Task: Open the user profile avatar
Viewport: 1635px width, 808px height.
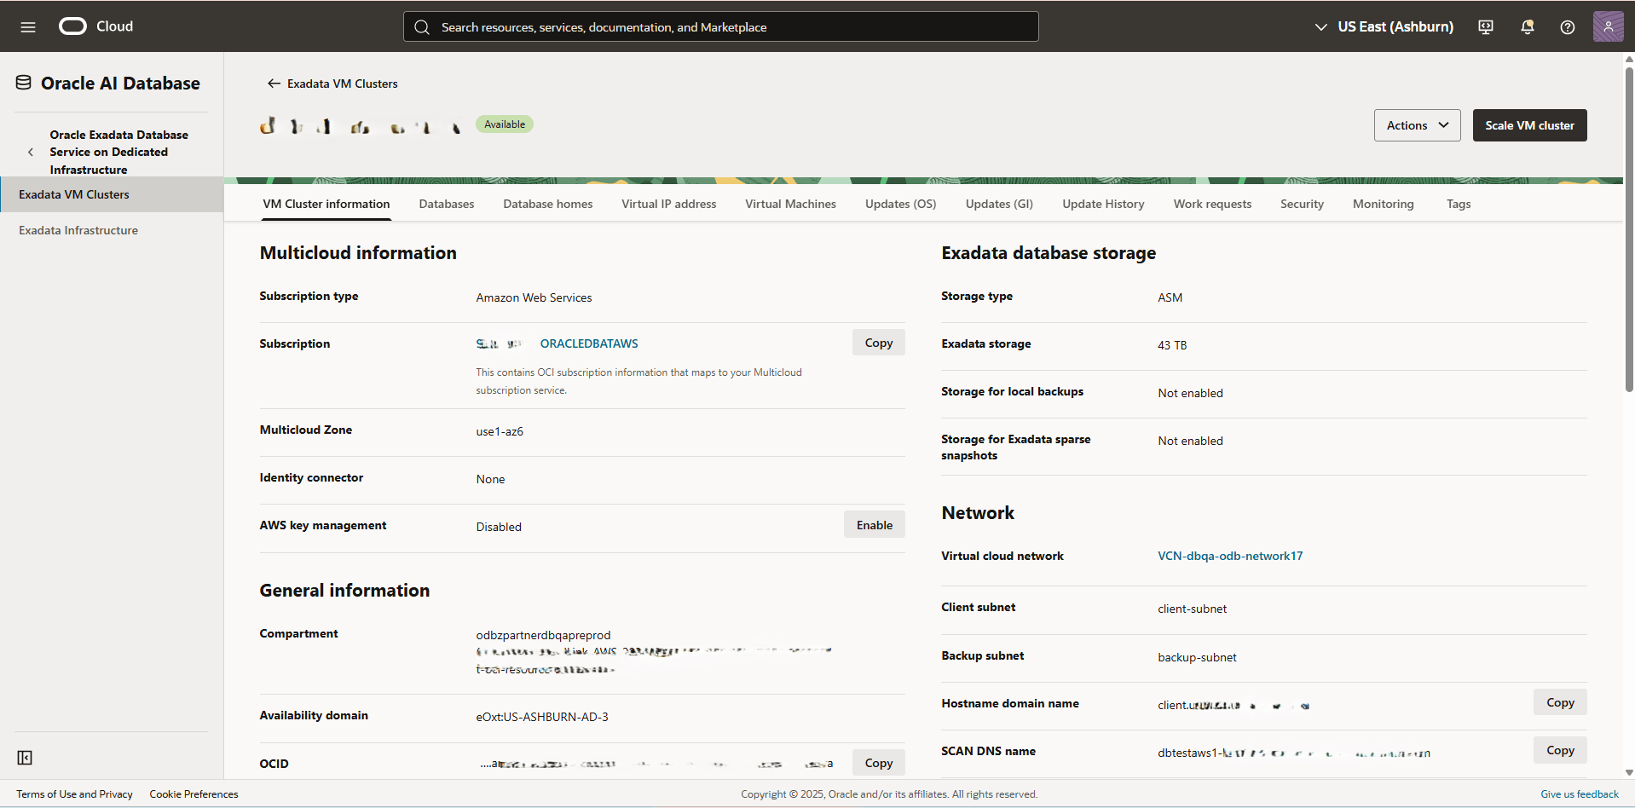Action: (x=1608, y=26)
